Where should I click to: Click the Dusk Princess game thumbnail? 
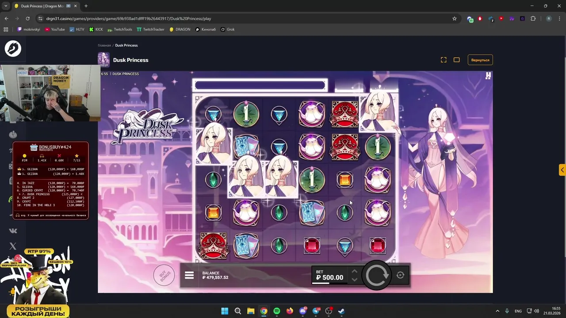(x=103, y=60)
